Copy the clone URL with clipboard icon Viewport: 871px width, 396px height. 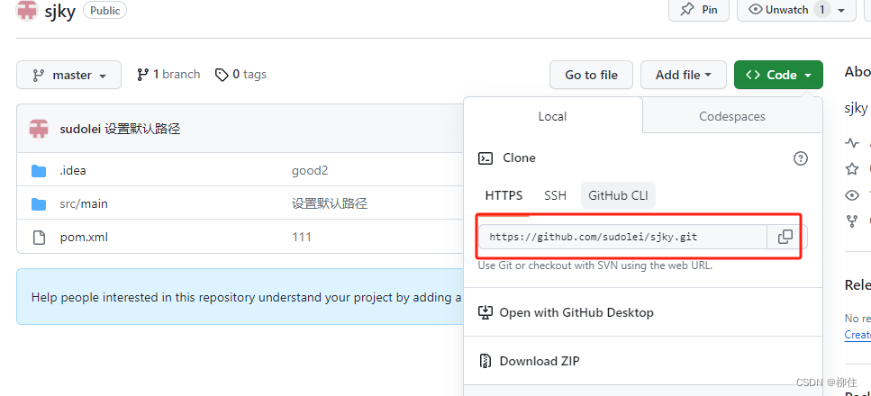click(785, 237)
